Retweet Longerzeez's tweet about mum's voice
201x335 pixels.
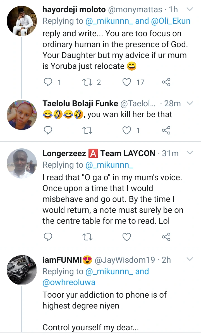[88, 237]
